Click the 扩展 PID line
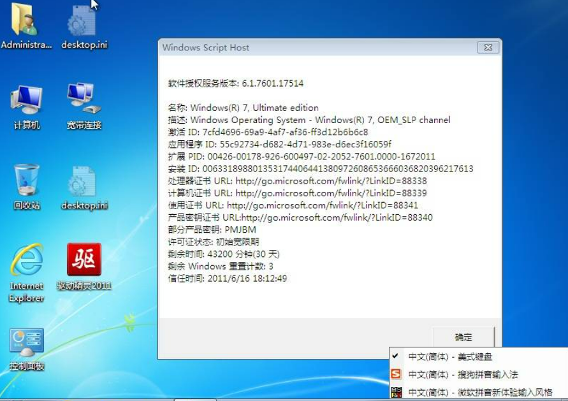Image resolution: width=568 pixels, height=401 pixels. click(302, 156)
